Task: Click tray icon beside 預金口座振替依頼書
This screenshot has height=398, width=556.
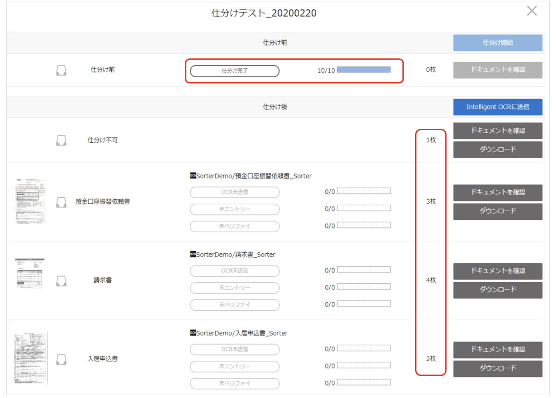Action: [x=61, y=202]
